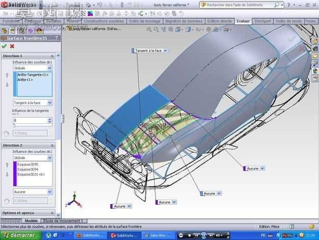
Task: Switch to the Outils de rendu tab
Action: point(288,21)
